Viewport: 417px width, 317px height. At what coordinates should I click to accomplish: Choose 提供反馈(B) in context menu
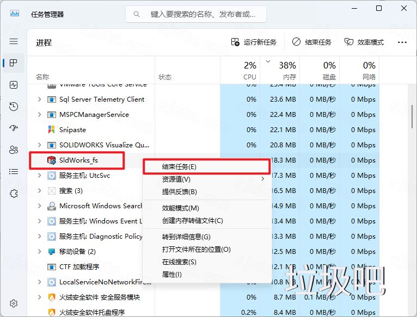pos(207,191)
